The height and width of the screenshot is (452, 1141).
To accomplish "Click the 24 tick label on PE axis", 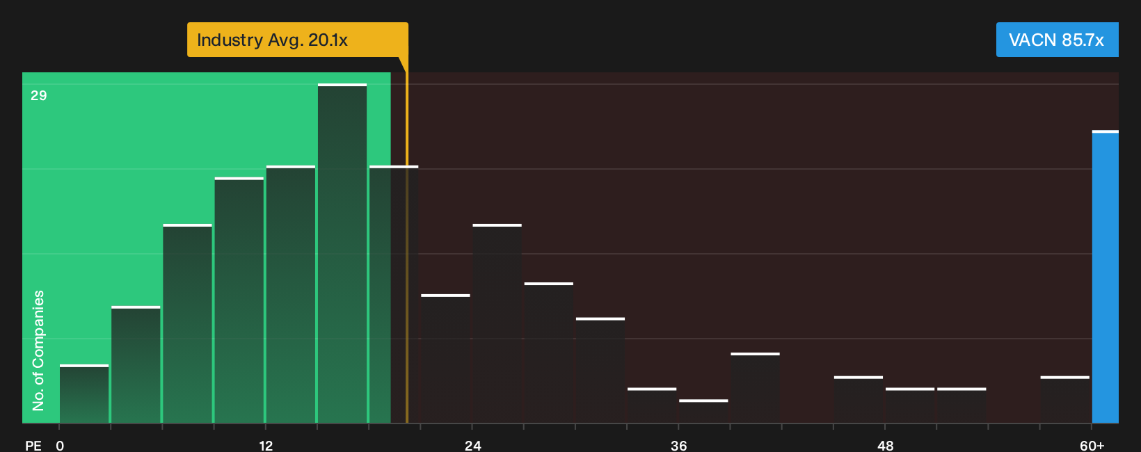I will tap(472, 446).
